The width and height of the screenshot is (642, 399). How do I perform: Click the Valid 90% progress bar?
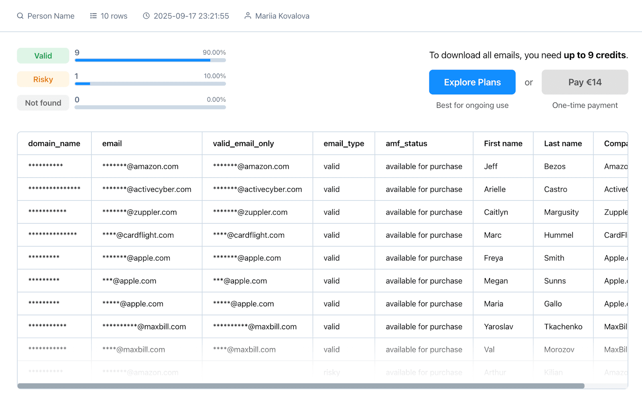tap(150, 60)
